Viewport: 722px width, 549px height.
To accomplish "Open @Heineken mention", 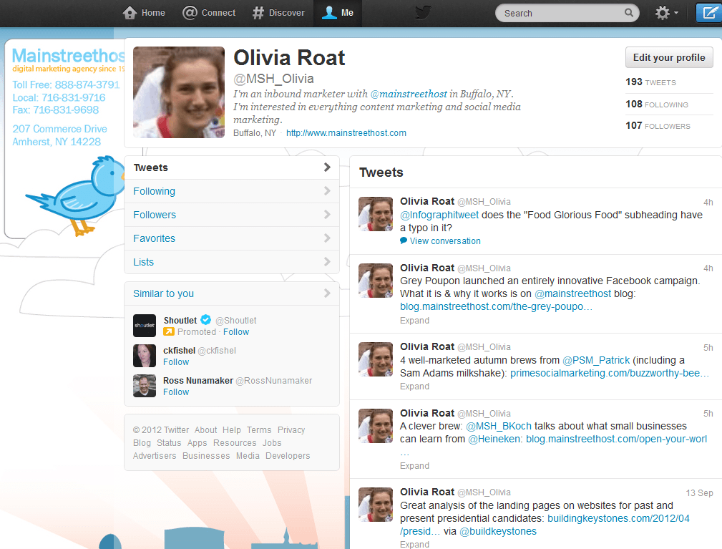I will point(495,439).
